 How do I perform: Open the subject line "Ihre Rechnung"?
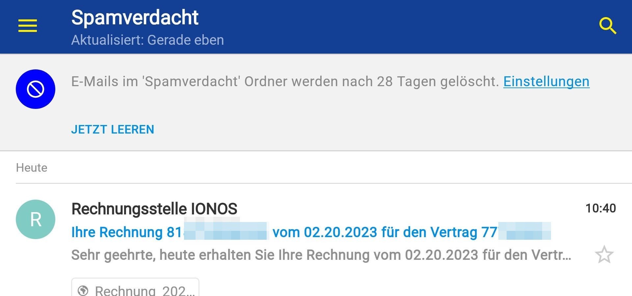point(117,232)
